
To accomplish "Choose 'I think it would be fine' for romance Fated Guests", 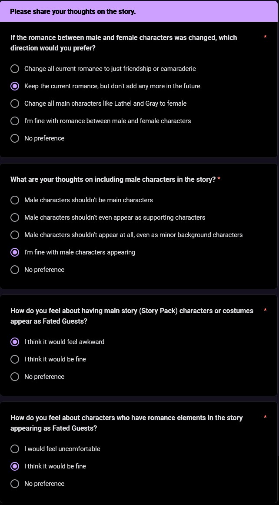I will [x=15, y=466].
